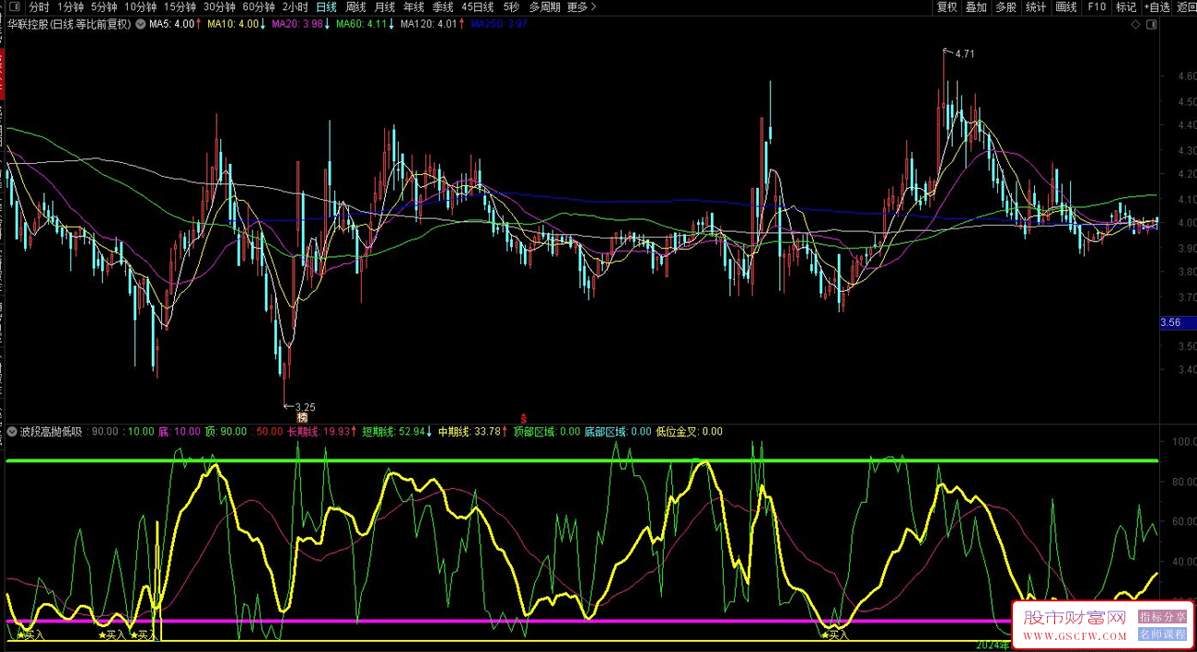The image size is (1197, 652).
Task: Click the 榜 marker icon below the chart
Action: click(x=301, y=418)
